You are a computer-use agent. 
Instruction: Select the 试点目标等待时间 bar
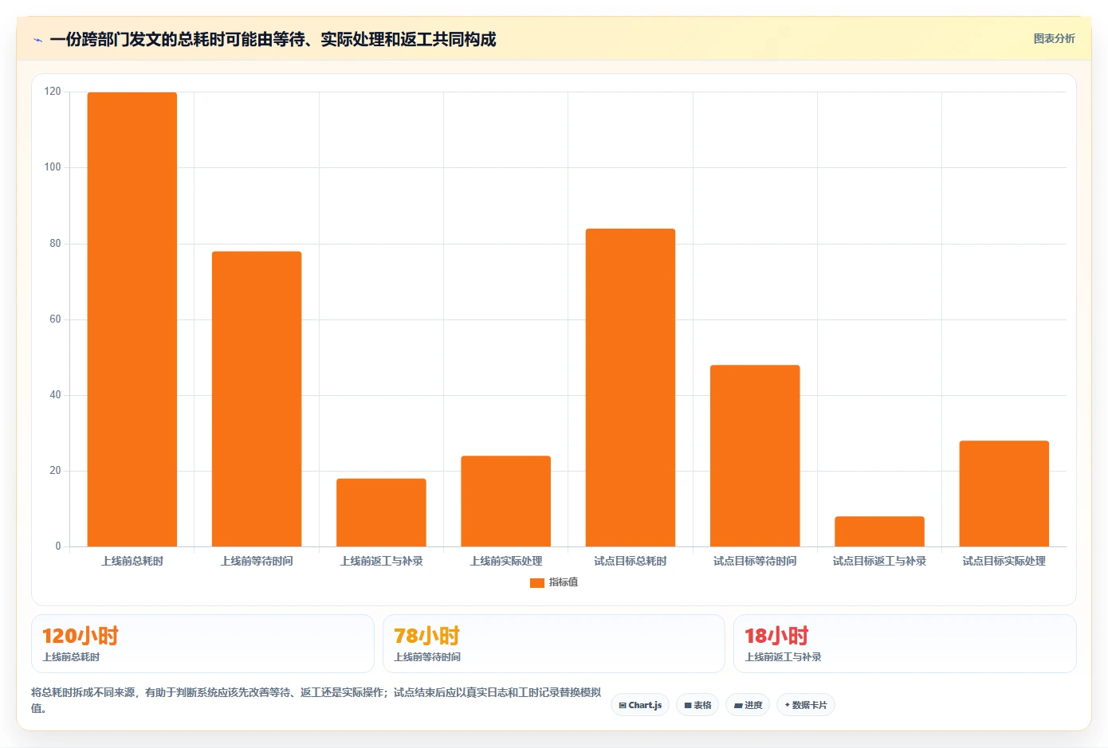pyautogui.click(x=755, y=456)
